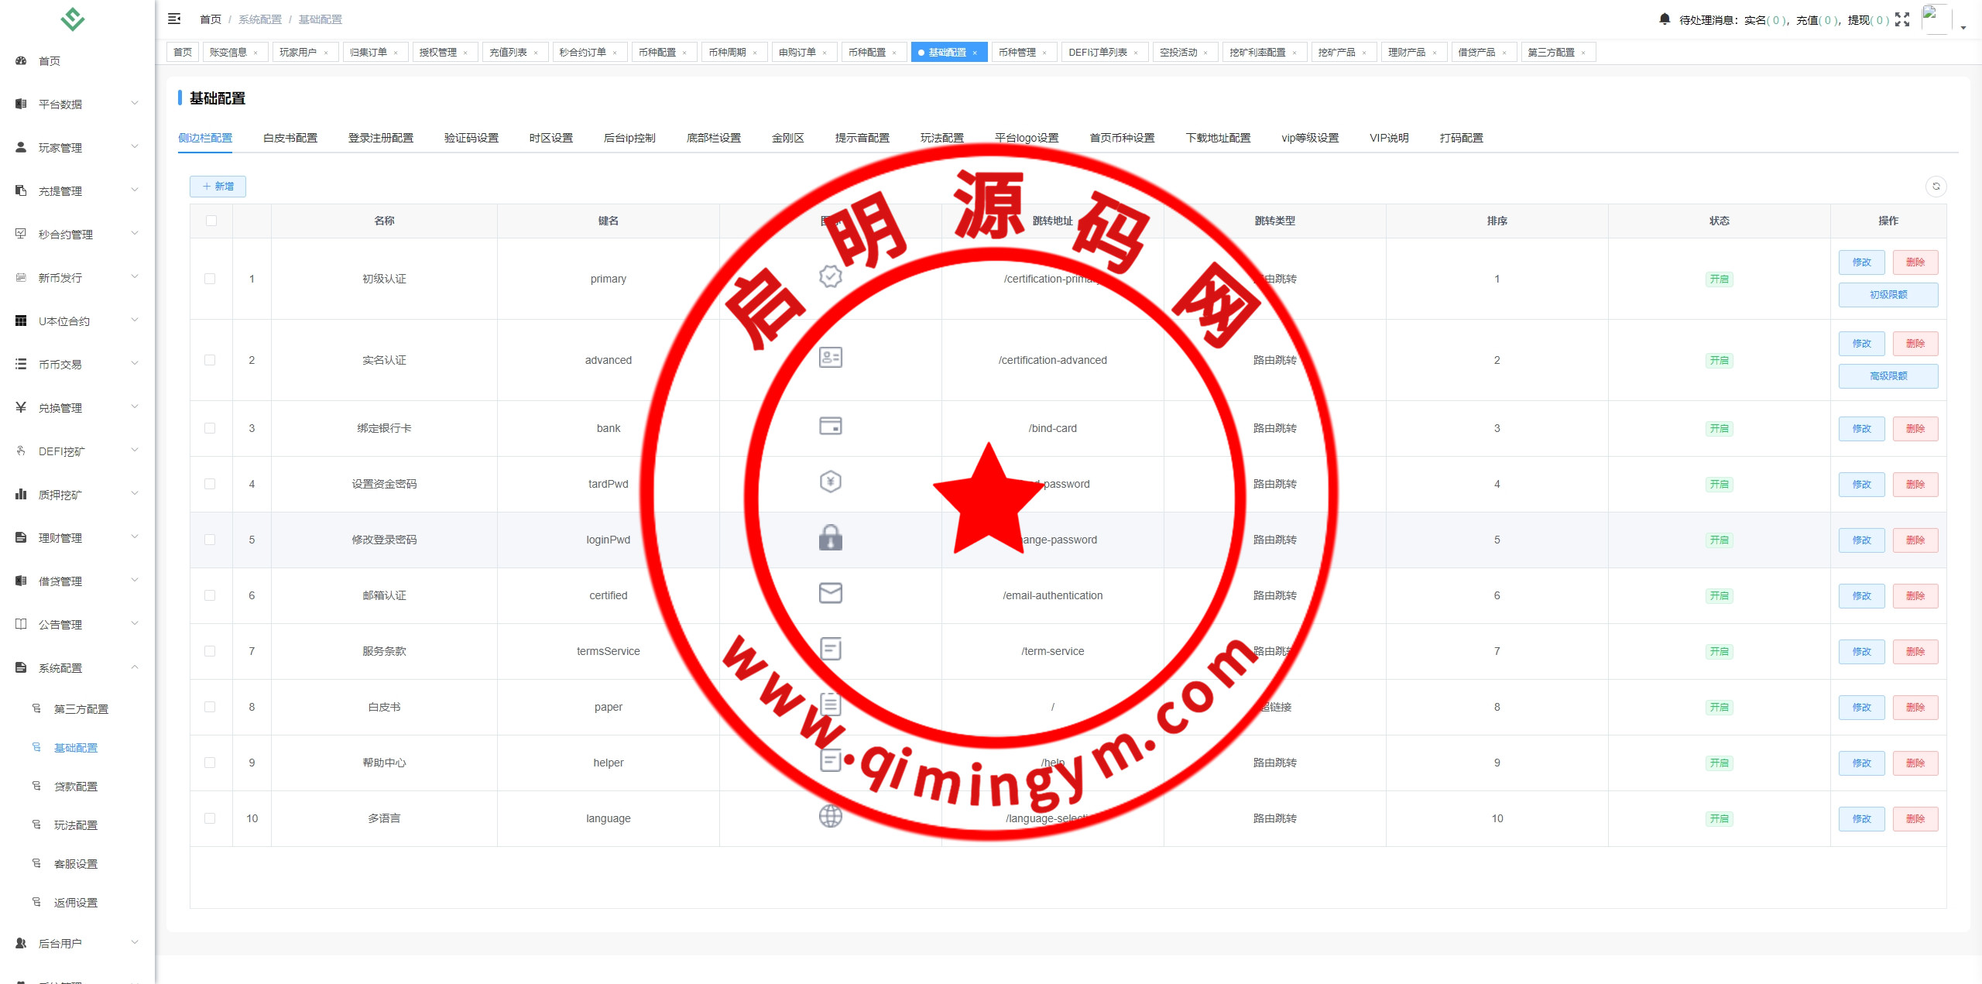
Task: Click the table refresh icon
Action: pos(1936,187)
